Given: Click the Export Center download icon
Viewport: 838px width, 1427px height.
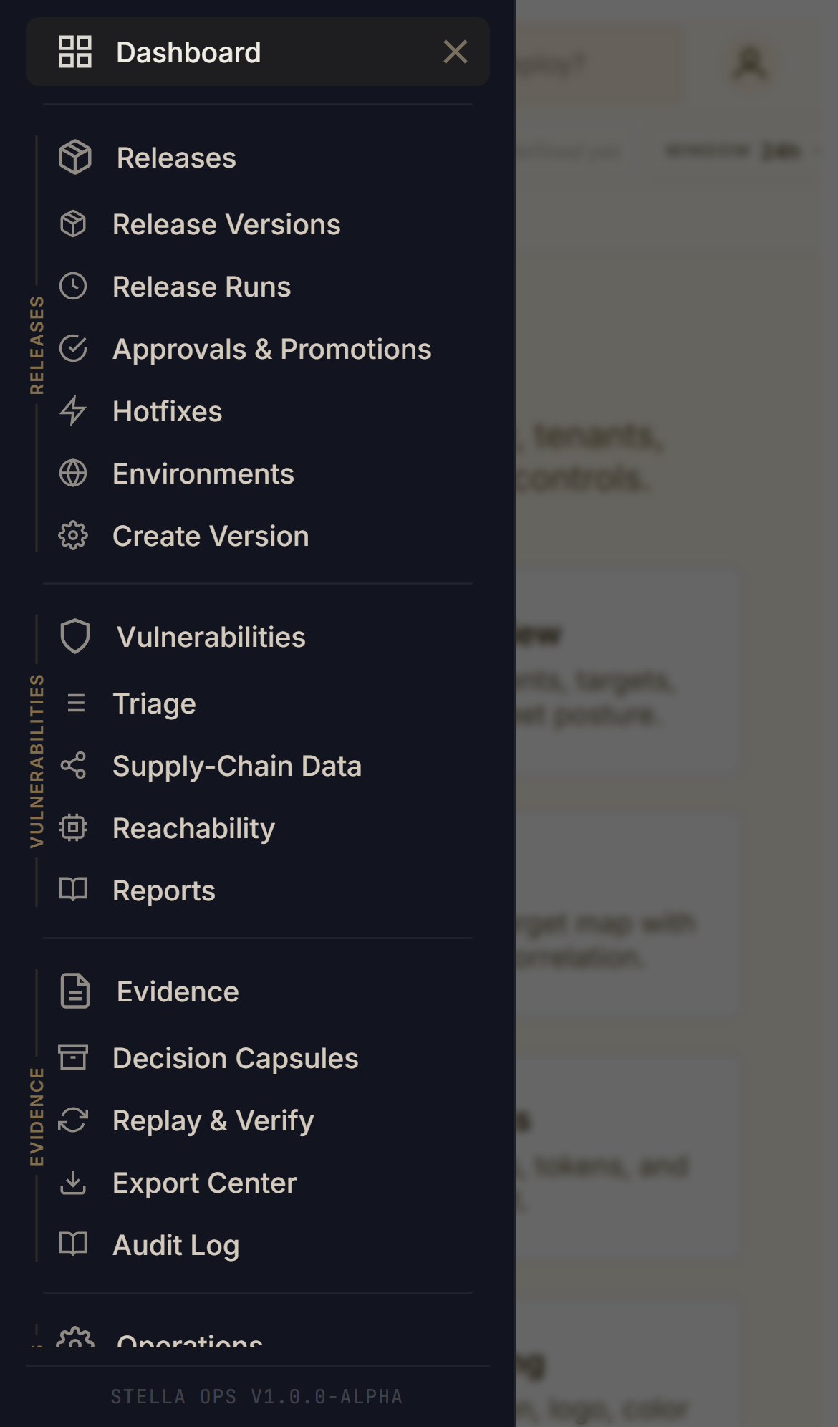Looking at the screenshot, I should click(73, 1183).
